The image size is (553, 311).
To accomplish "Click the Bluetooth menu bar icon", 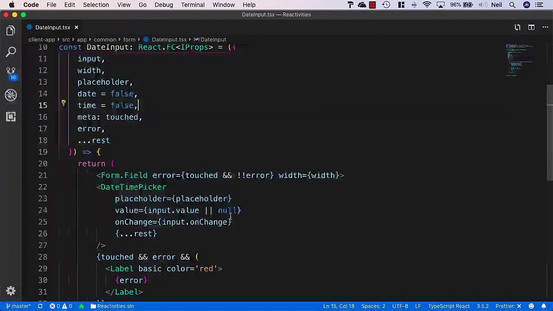I will point(414,5).
